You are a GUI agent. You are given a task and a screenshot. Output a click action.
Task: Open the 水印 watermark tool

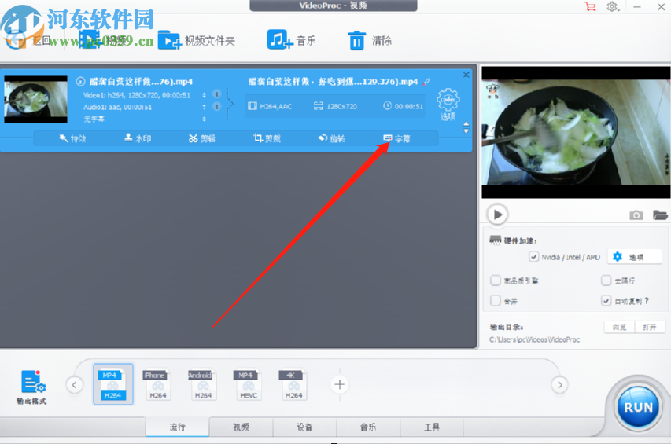(138, 138)
